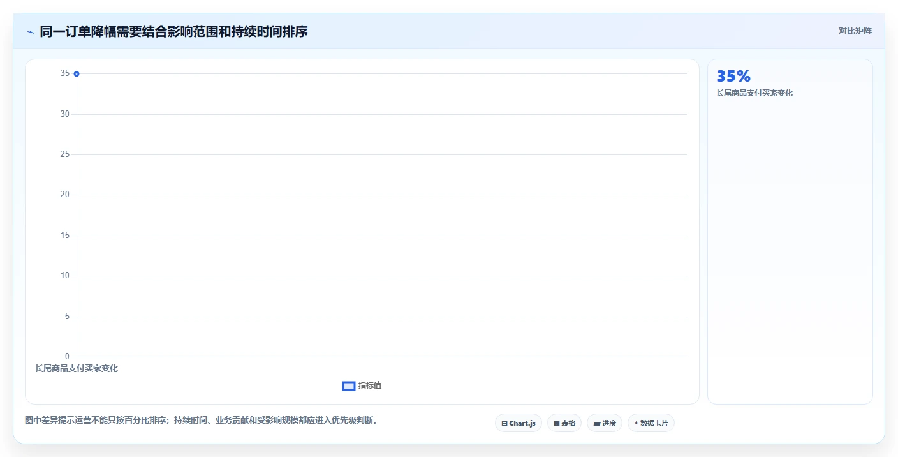Image resolution: width=898 pixels, height=457 pixels.
Task: Click 长尾商品支付买家变化 label in the data card
Action: click(754, 93)
